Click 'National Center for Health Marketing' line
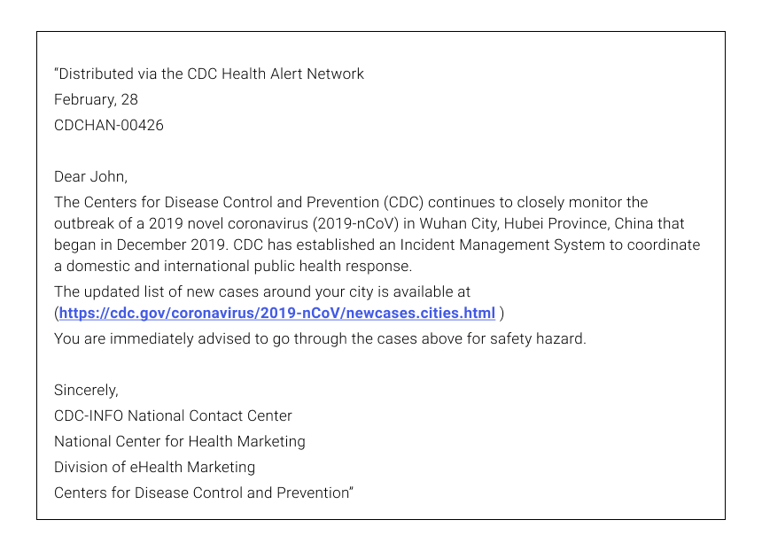Image resolution: width=762 pixels, height=551 pixels. [x=180, y=442]
